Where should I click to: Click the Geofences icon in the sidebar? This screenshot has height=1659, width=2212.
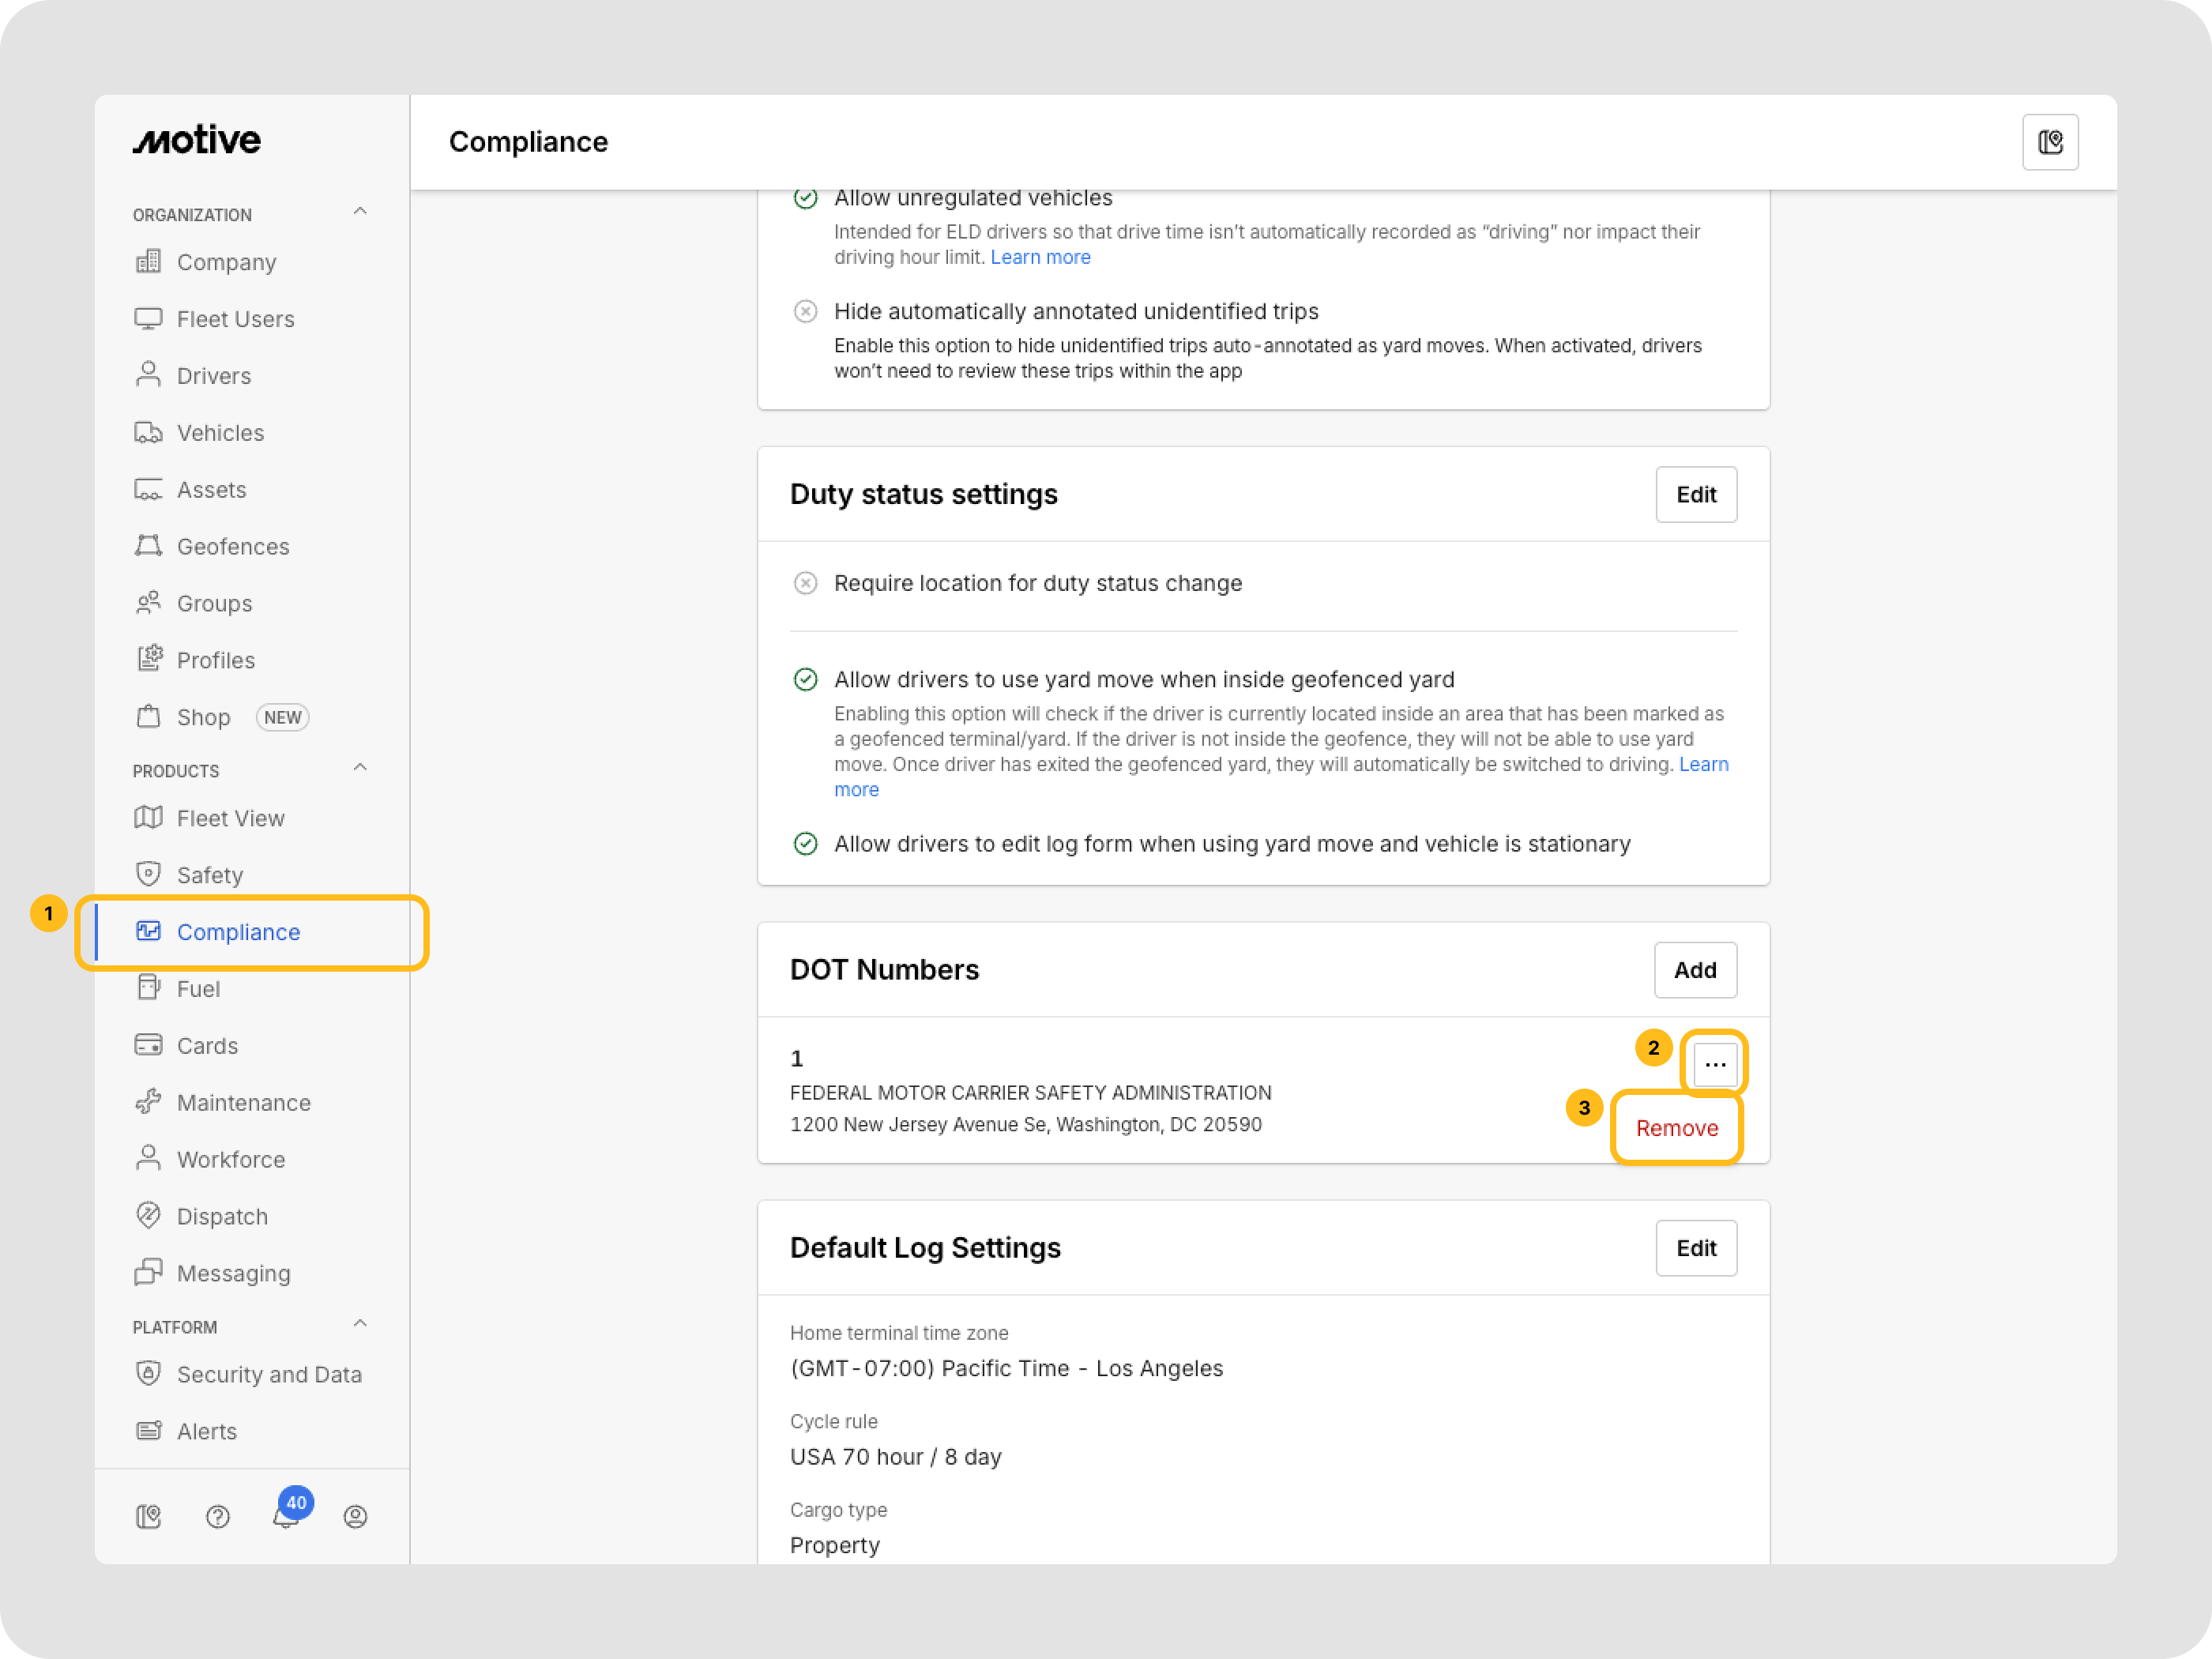(x=148, y=546)
